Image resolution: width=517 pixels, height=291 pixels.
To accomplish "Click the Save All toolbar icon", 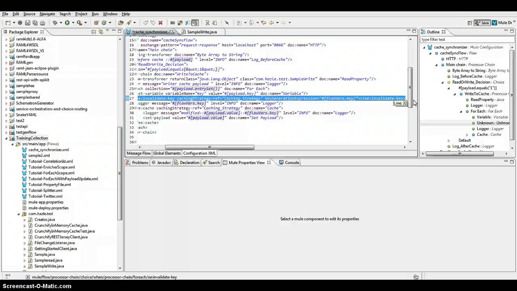I will click(35, 23).
